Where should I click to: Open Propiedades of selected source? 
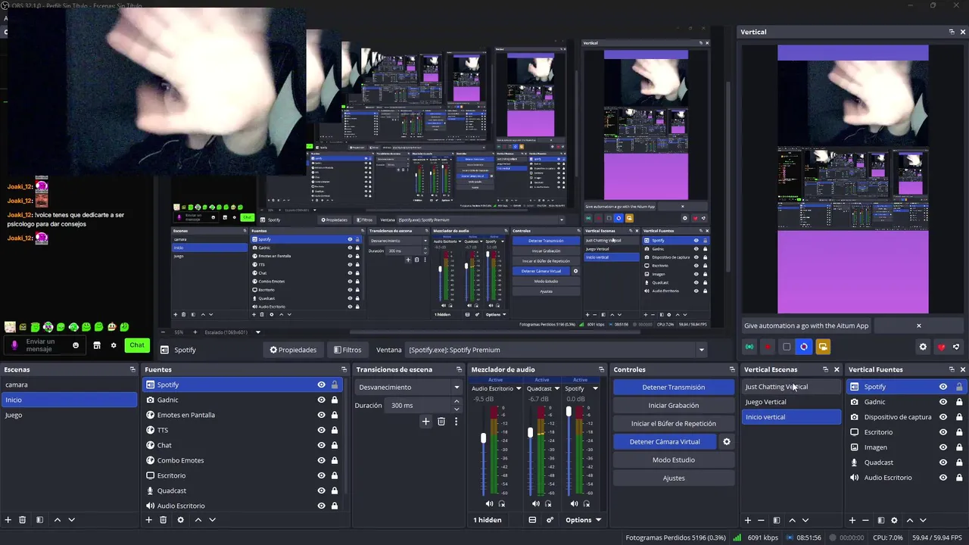(294, 350)
